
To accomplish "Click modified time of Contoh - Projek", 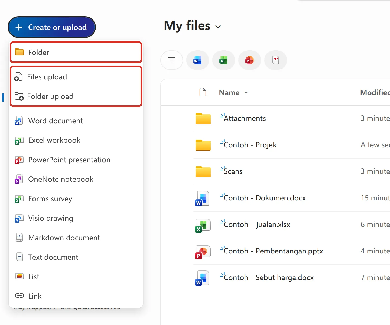I will point(375,145).
